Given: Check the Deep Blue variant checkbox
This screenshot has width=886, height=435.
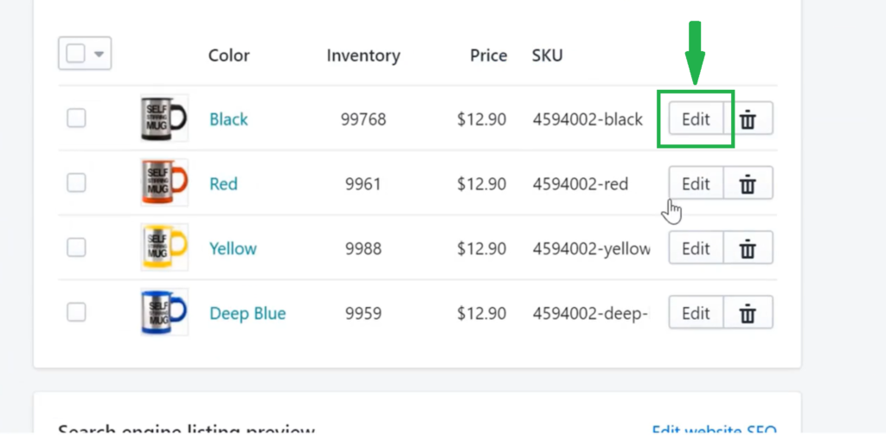Looking at the screenshot, I should tap(76, 312).
